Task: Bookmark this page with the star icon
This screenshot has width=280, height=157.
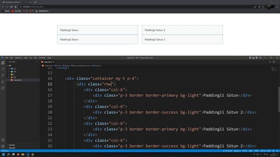Action: 259,7
